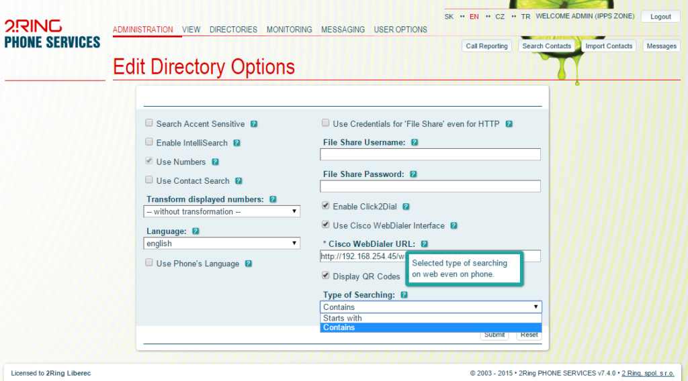
Task: Open the User Options menu
Action: point(400,30)
